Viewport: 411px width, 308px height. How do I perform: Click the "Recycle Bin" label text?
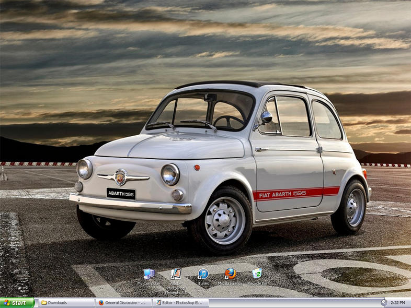point(257,283)
